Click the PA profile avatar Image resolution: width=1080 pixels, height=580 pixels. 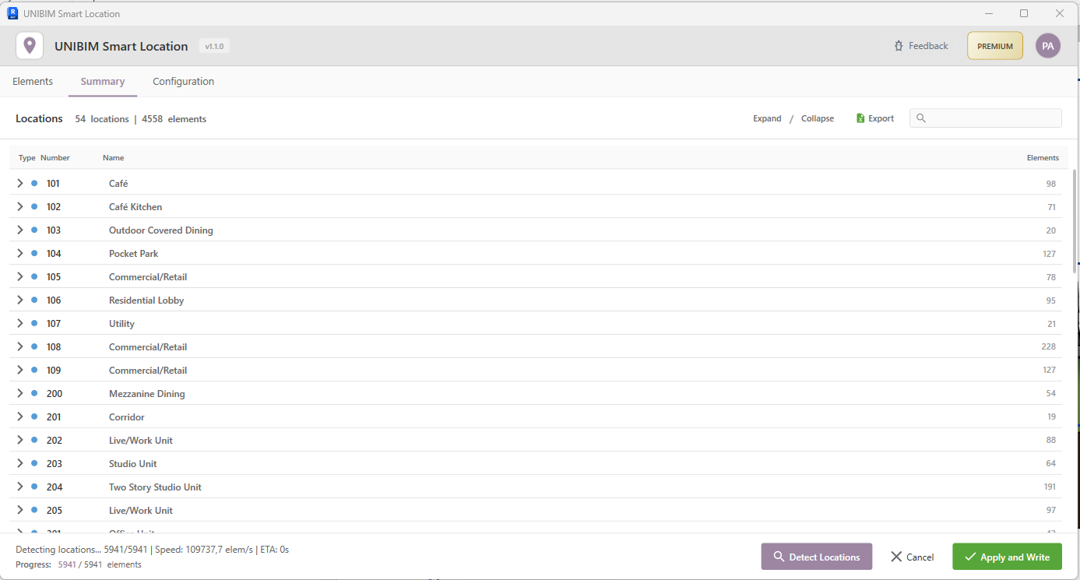coord(1047,45)
